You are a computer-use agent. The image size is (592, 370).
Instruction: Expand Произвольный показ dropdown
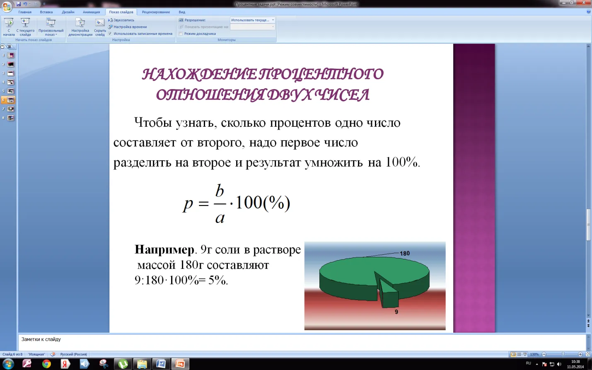(51, 27)
